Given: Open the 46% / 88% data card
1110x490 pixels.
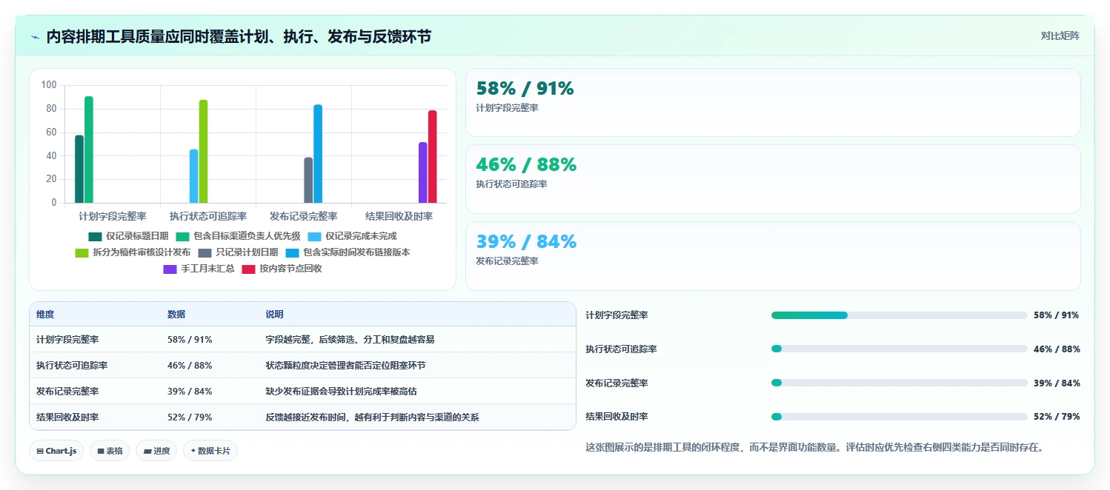Looking at the screenshot, I should (x=773, y=179).
